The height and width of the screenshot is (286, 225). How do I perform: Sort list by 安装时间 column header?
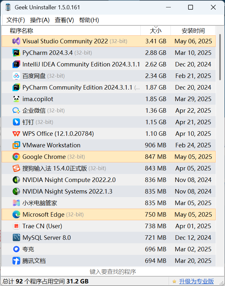(x=193, y=30)
